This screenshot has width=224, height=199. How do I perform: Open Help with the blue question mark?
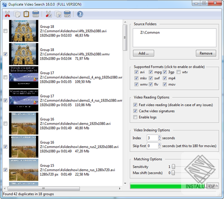pyautogui.click(x=80, y=14)
